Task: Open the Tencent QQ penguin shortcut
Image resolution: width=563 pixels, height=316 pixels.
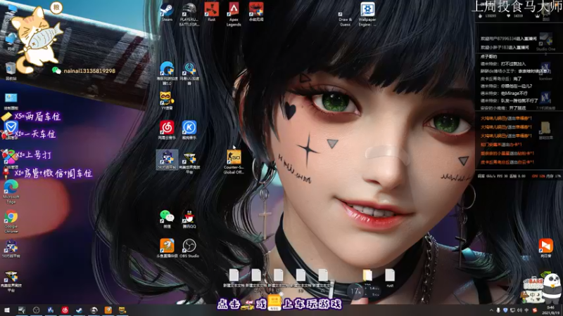Action: (x=189, y=219)
